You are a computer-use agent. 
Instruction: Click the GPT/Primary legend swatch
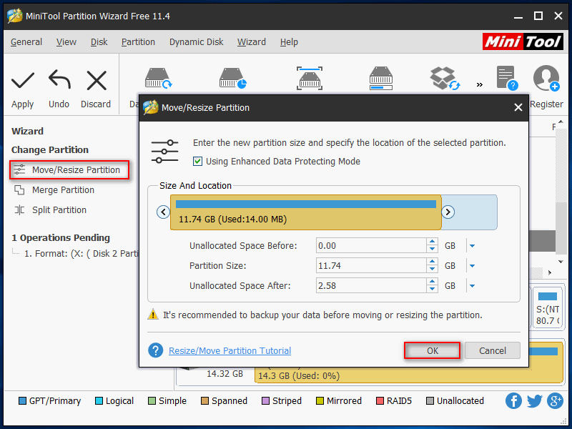23,401
